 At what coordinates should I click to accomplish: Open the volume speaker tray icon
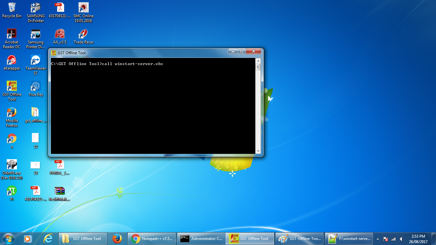point(401,239)
